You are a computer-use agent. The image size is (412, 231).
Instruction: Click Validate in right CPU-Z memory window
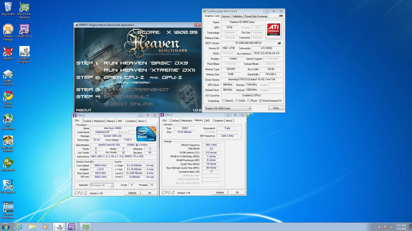pyautogui.click(x=220, y=192)
